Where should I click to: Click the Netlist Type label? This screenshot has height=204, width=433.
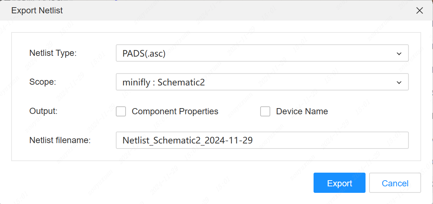point(53,53)
